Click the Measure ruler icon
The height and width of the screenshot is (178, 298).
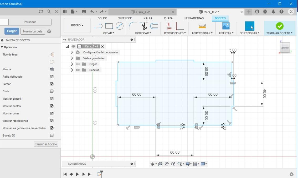tap(202, 26)
